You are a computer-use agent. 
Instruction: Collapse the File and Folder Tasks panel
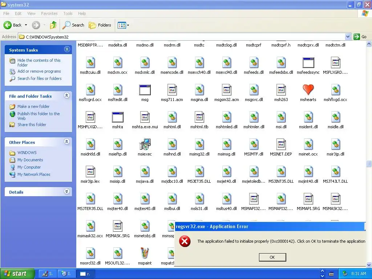(67, 96)
